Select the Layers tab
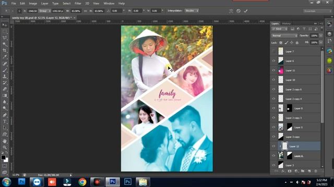334x187 pixels. 275,23
